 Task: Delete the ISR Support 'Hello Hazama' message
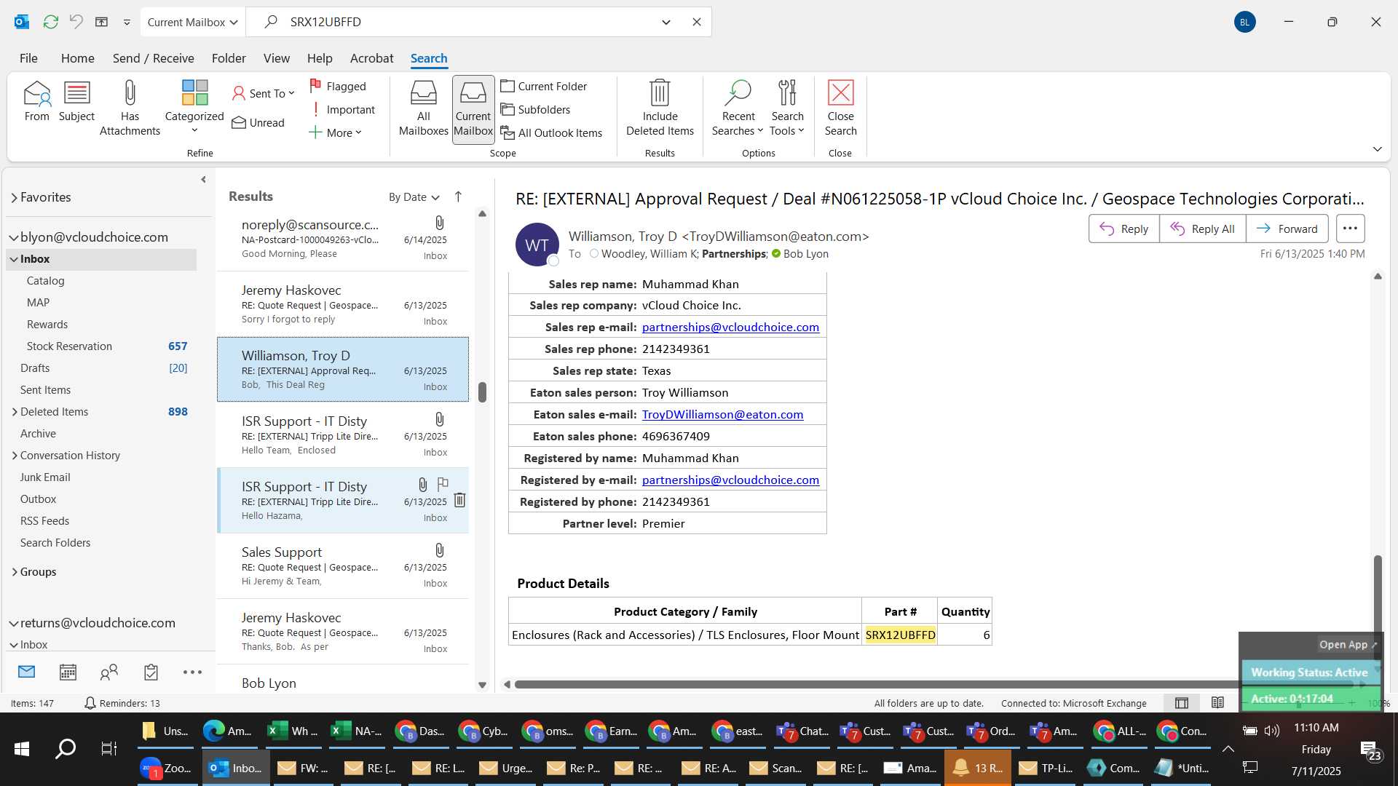(459, 500)
